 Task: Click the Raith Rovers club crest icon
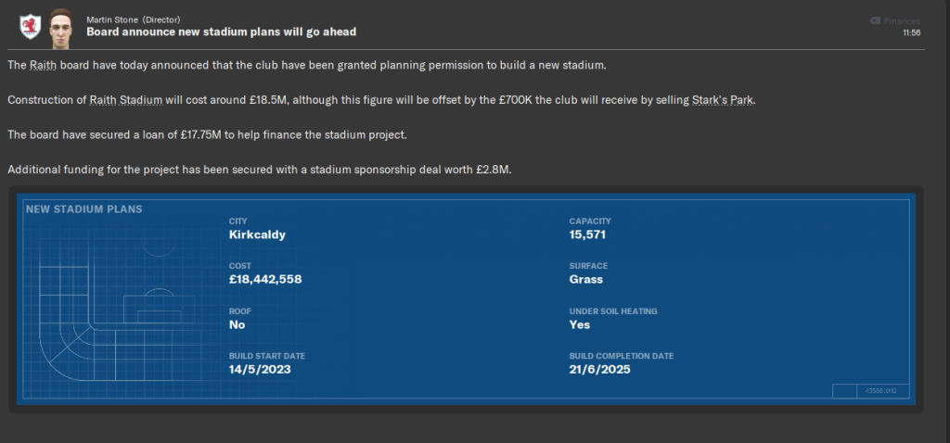28,25
